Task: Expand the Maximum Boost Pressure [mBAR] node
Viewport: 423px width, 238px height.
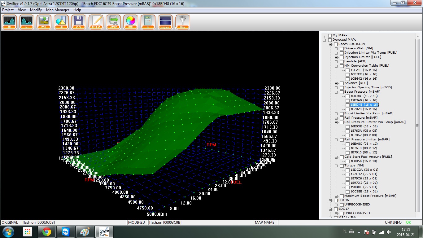Action: 336,196
